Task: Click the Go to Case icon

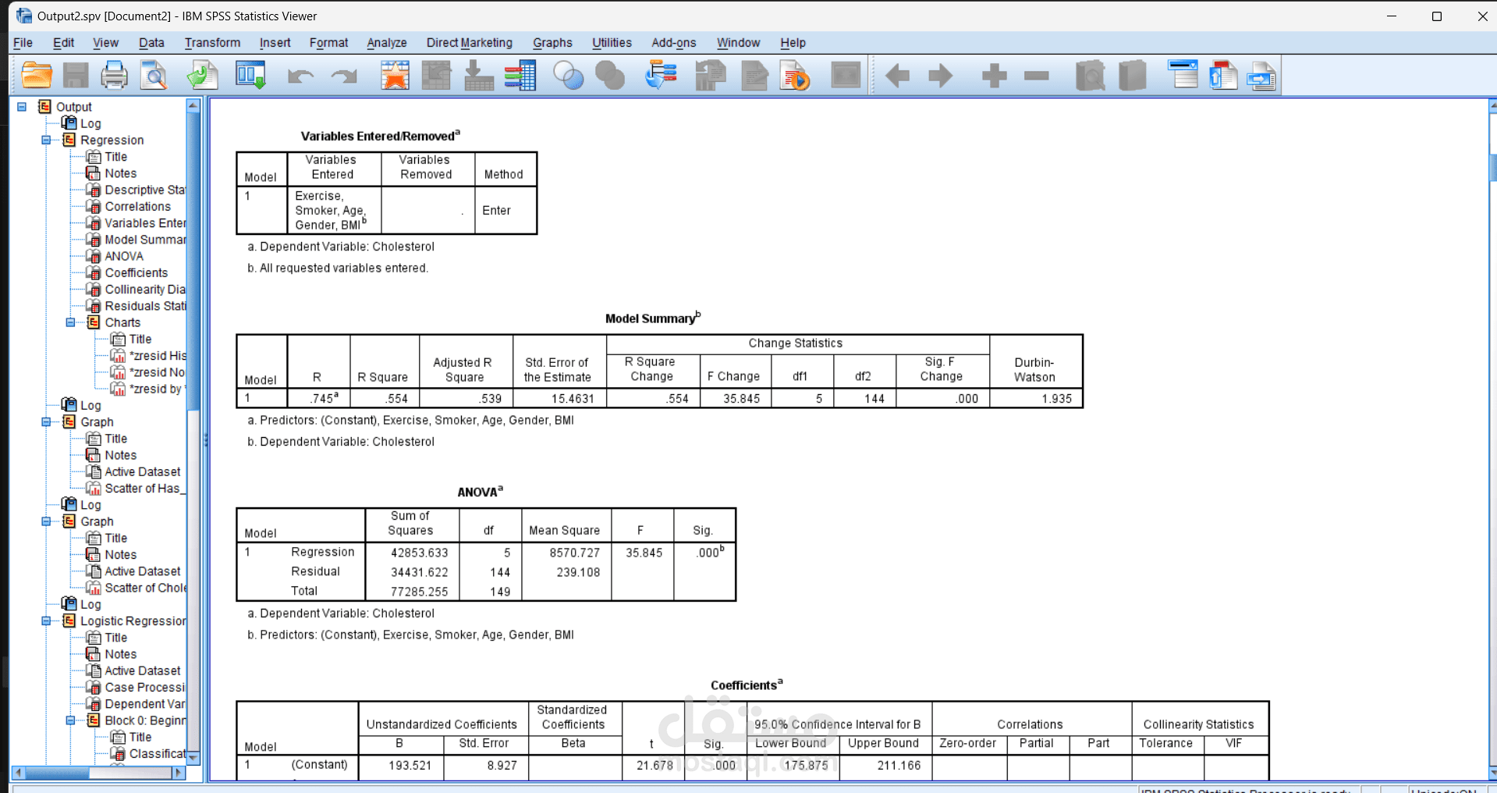Action: coord(436,76)
